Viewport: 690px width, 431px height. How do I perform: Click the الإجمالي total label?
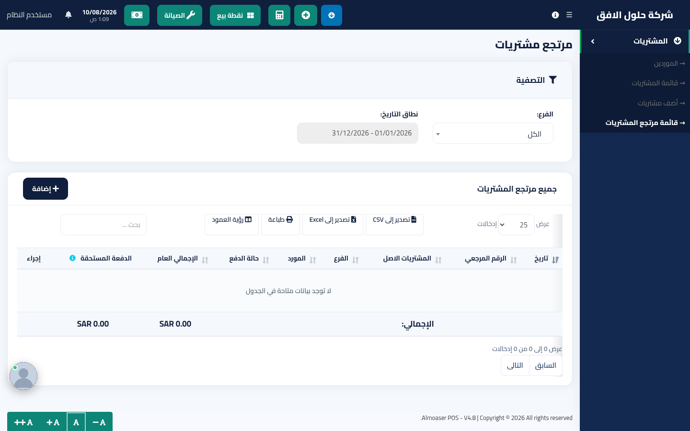[x=418, y=324]
